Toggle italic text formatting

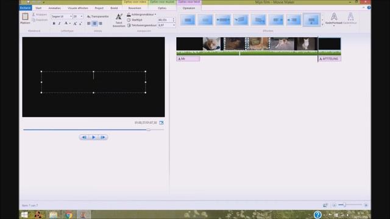[60, 23]
